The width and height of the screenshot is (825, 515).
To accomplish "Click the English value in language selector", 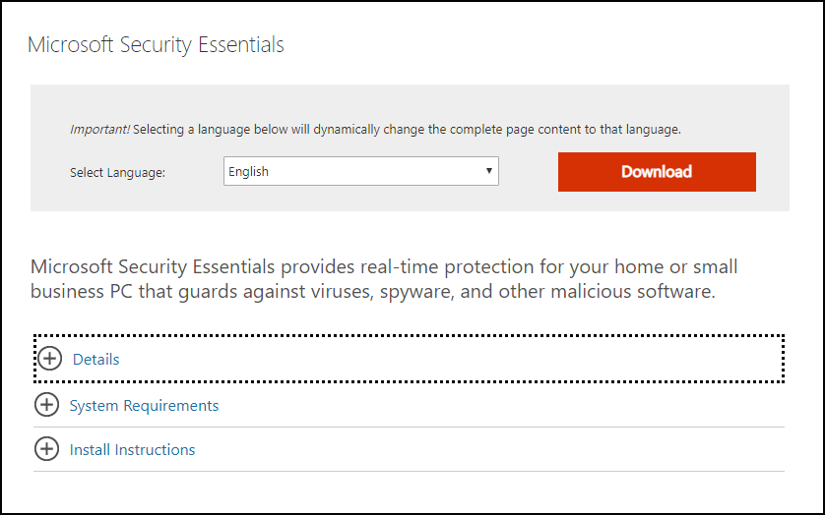I will point(248,171).
